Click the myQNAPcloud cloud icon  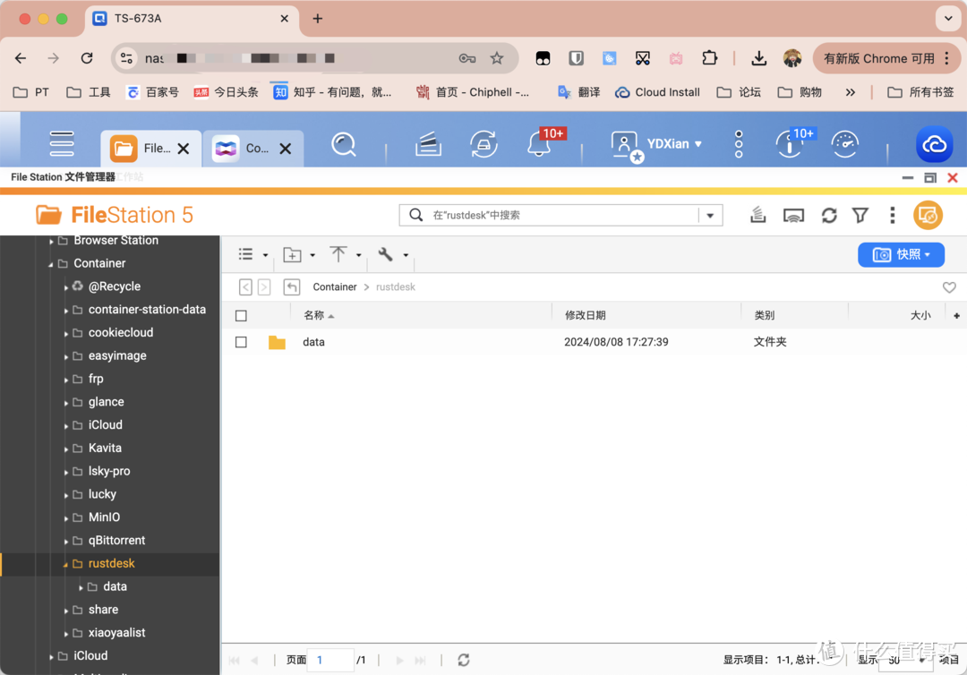tap(934, 143)
